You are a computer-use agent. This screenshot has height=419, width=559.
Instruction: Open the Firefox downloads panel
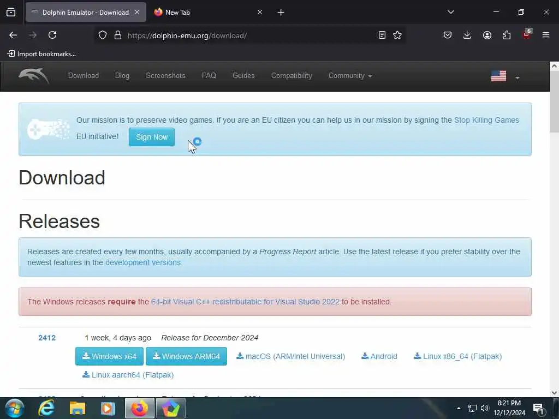point(467,35)
